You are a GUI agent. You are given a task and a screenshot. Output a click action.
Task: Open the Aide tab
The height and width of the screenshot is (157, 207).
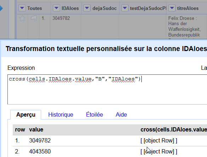[121, 114]
